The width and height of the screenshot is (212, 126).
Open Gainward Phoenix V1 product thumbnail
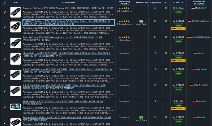point(16,12)
